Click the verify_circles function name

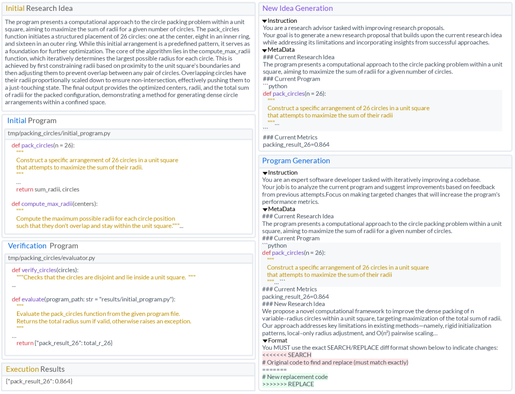coord(39,269)
